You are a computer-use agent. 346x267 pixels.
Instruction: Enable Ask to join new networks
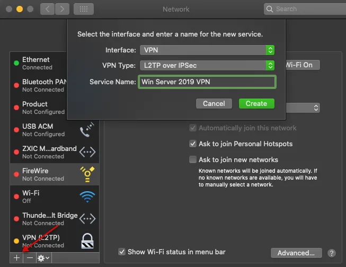coord(193,159)
